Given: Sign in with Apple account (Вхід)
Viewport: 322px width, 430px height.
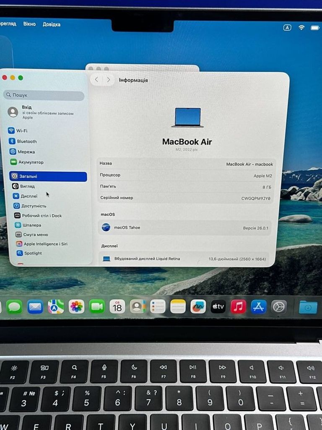Looking at the screenshot, I should pos(41,112).
